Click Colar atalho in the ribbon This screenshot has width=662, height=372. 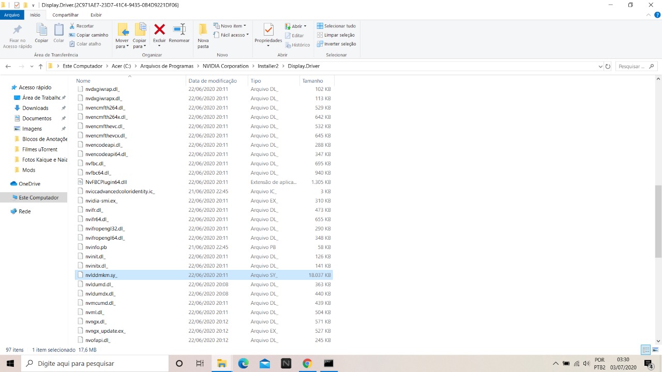click(85, 44)
